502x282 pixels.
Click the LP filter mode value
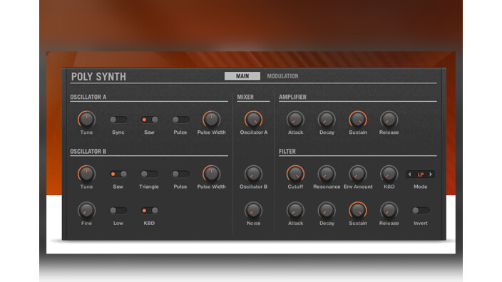(421, 174)
